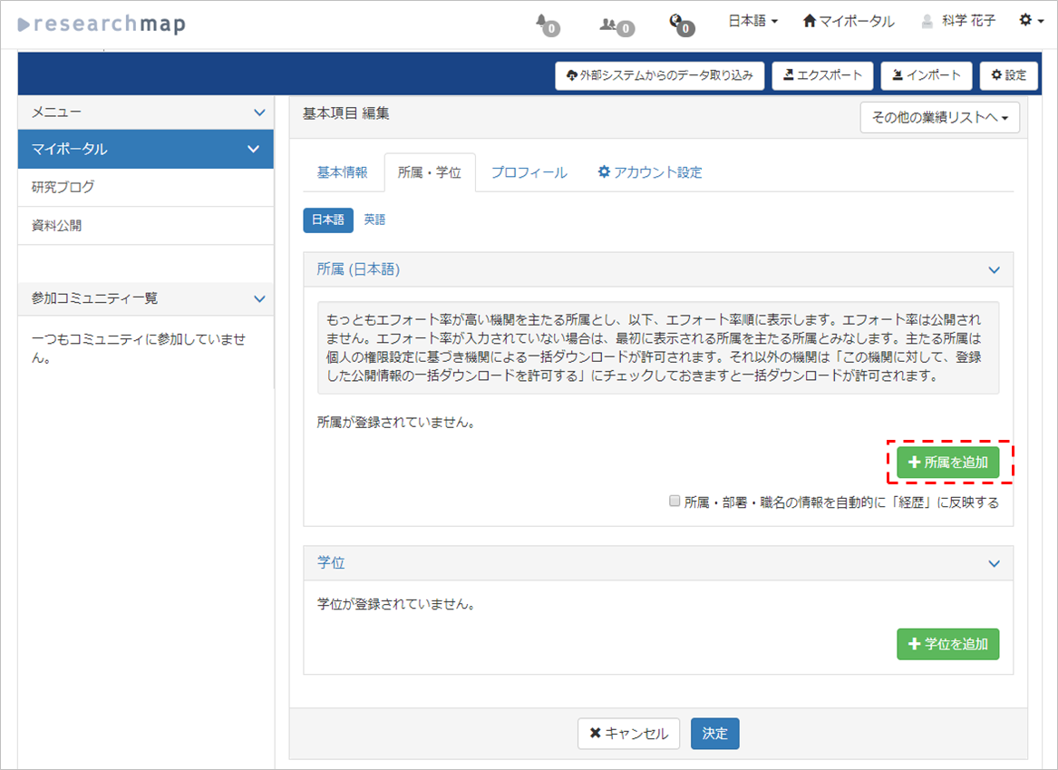Select マイポータル sidebar item
Image resolution: width=1058 pixels, height=770 pixels.
[x=146, y=149]
